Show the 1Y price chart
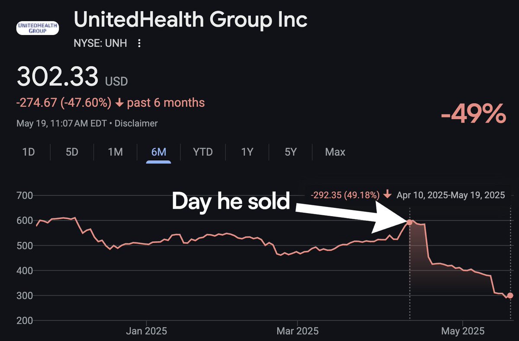Image resolution: width=519 pixels, height=341 pixels. pos(247,152)
